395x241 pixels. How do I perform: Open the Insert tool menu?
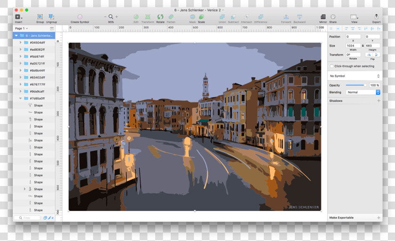tap(18, 17)
